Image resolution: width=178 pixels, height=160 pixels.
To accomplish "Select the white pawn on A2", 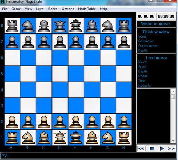I will coord(12,122).
